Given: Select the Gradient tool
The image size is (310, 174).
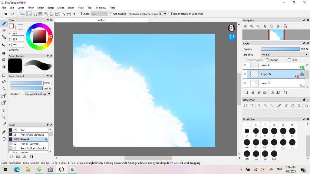Looking at the screenshot, I should 4,67.
